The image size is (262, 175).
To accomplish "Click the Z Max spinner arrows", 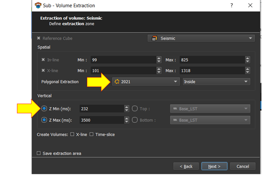I will (x=127, y=120).
